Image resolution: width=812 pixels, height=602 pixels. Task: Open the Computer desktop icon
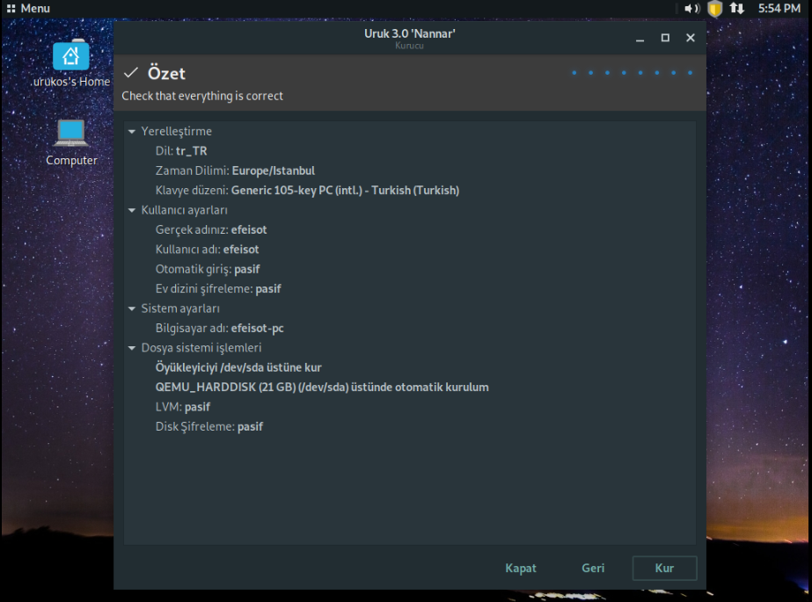(71, 142)
